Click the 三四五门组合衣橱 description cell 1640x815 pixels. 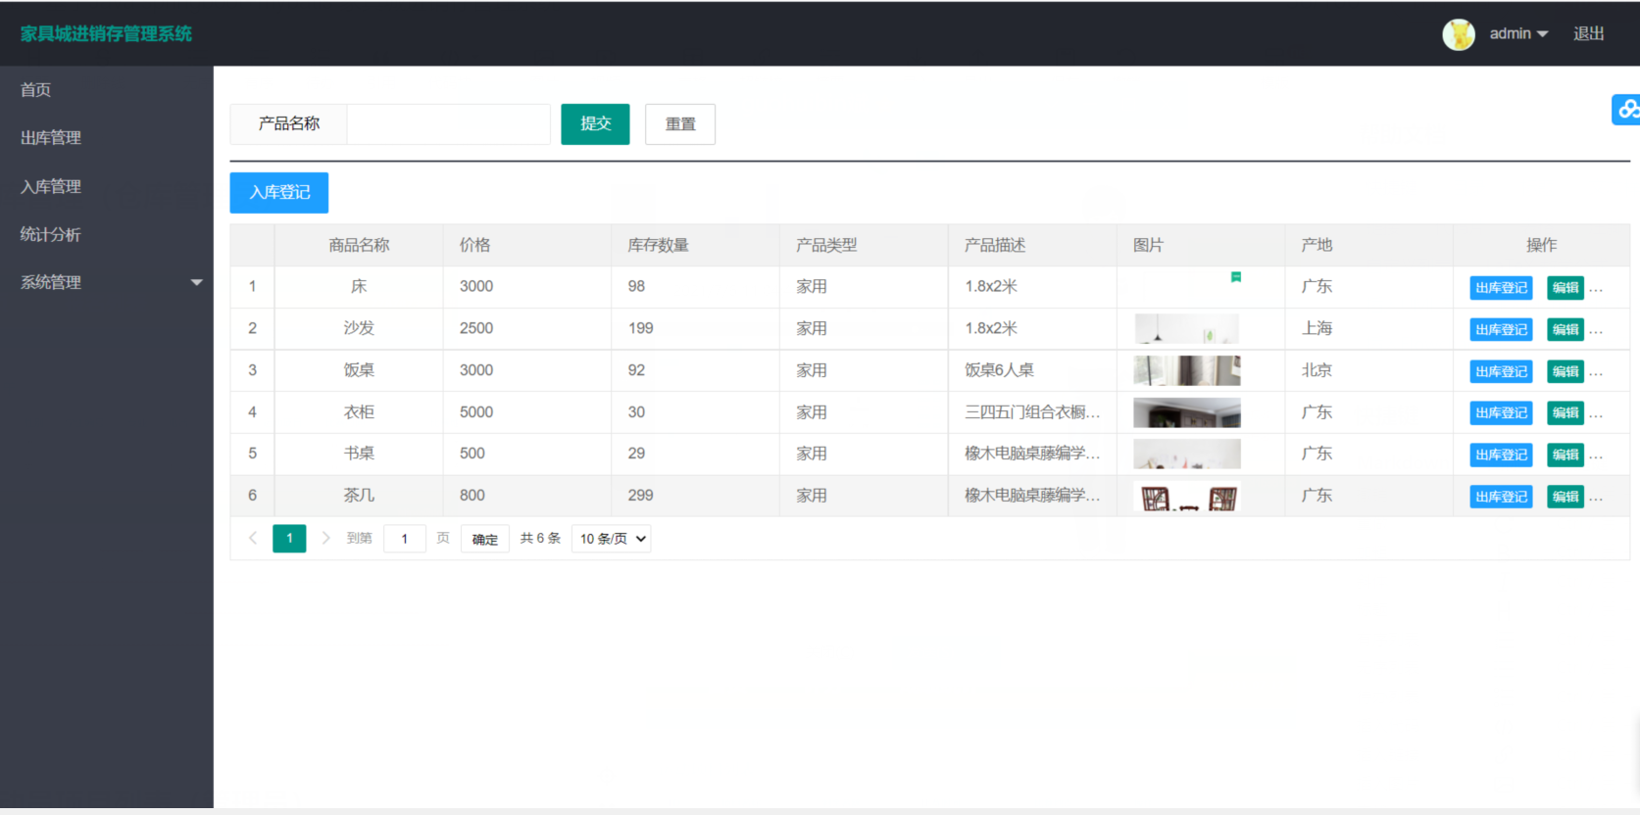coord(1032,412)
